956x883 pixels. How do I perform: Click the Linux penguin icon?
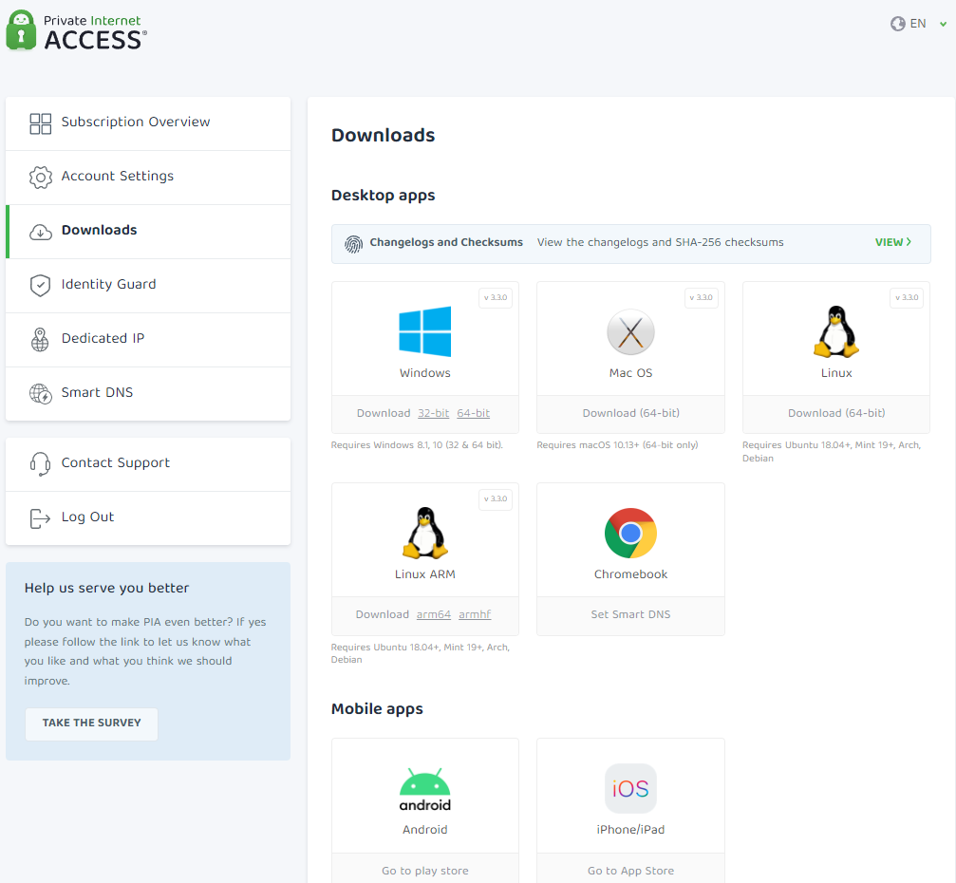(x=835, y=331)
